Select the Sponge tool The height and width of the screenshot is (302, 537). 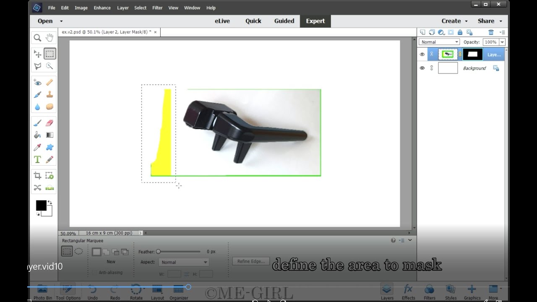[50, 107]
